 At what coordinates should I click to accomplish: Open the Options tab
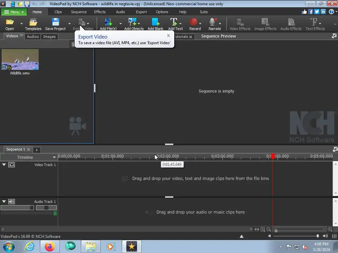(162, 12)
